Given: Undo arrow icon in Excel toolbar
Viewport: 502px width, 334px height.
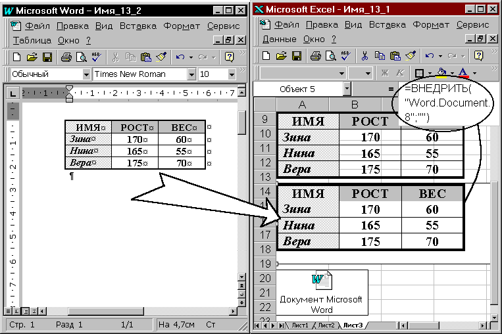Looking at the screenshot, I should click(430, 56).
